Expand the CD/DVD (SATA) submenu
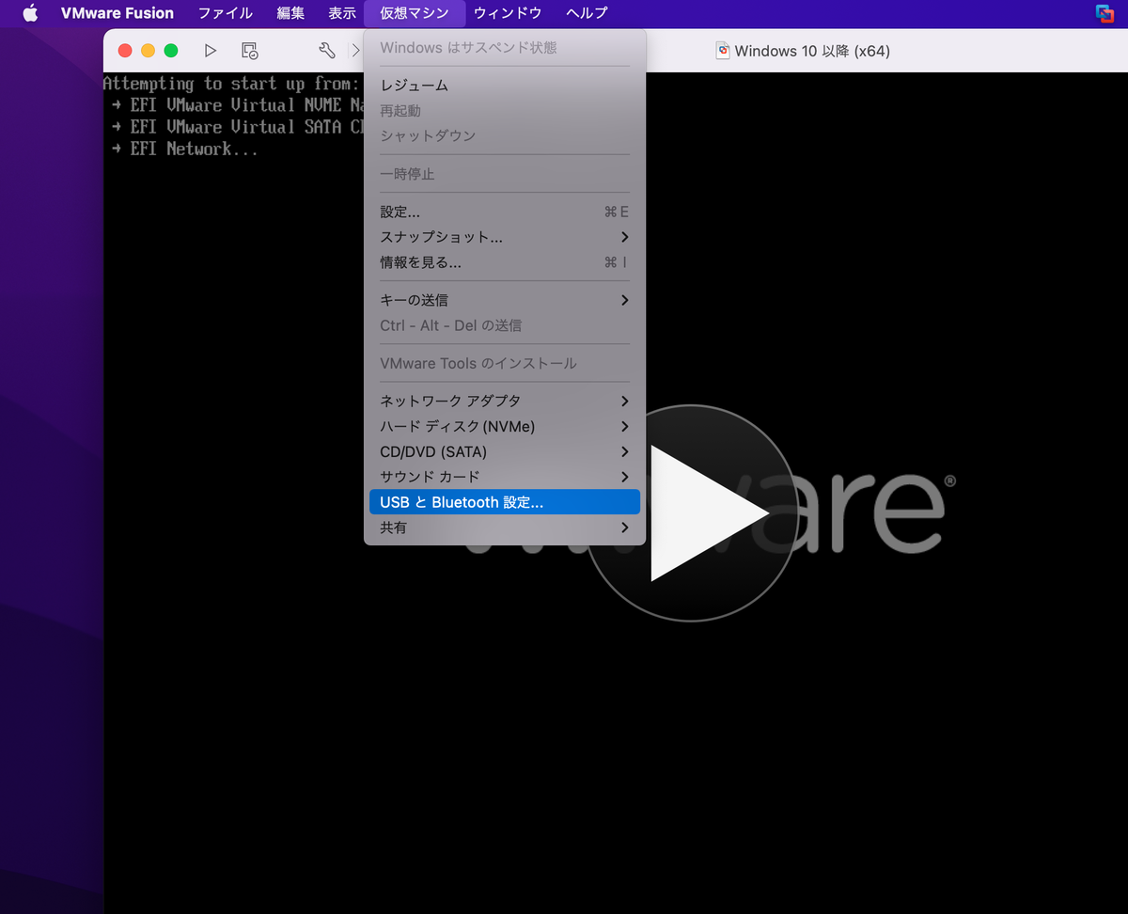 (505, 451)
